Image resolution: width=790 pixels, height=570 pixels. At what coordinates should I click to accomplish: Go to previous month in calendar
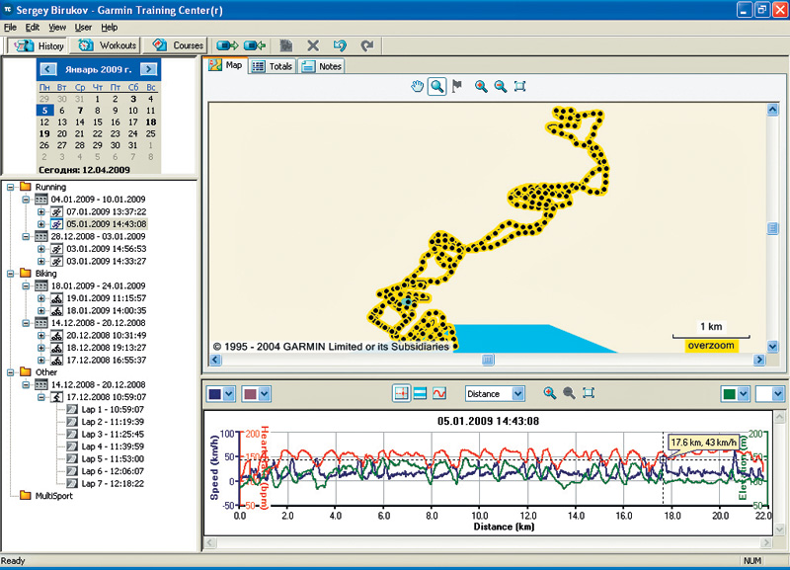click(47, 69)
